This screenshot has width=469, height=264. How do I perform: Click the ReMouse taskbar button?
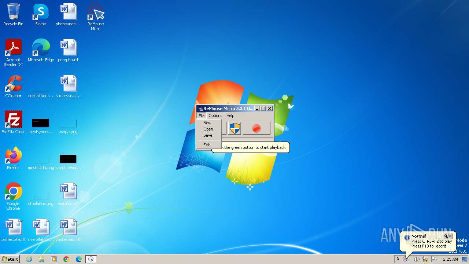pyautogui.click(x=91, y=259)
